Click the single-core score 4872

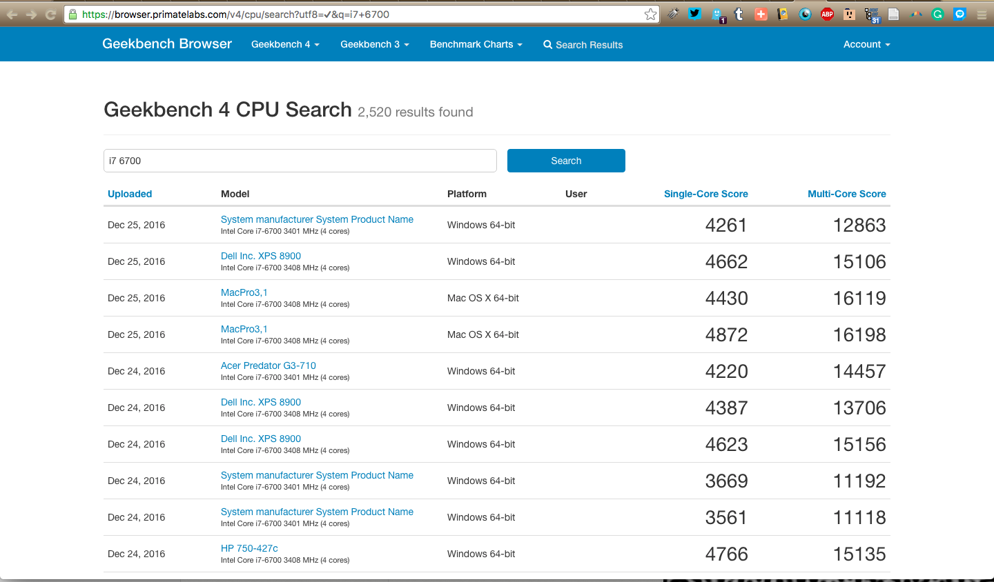727,334
